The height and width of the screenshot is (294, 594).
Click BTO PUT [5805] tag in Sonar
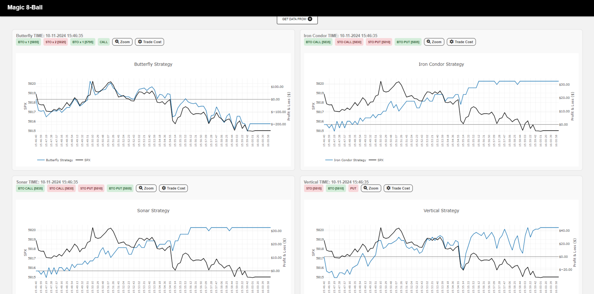pos(120,188)
